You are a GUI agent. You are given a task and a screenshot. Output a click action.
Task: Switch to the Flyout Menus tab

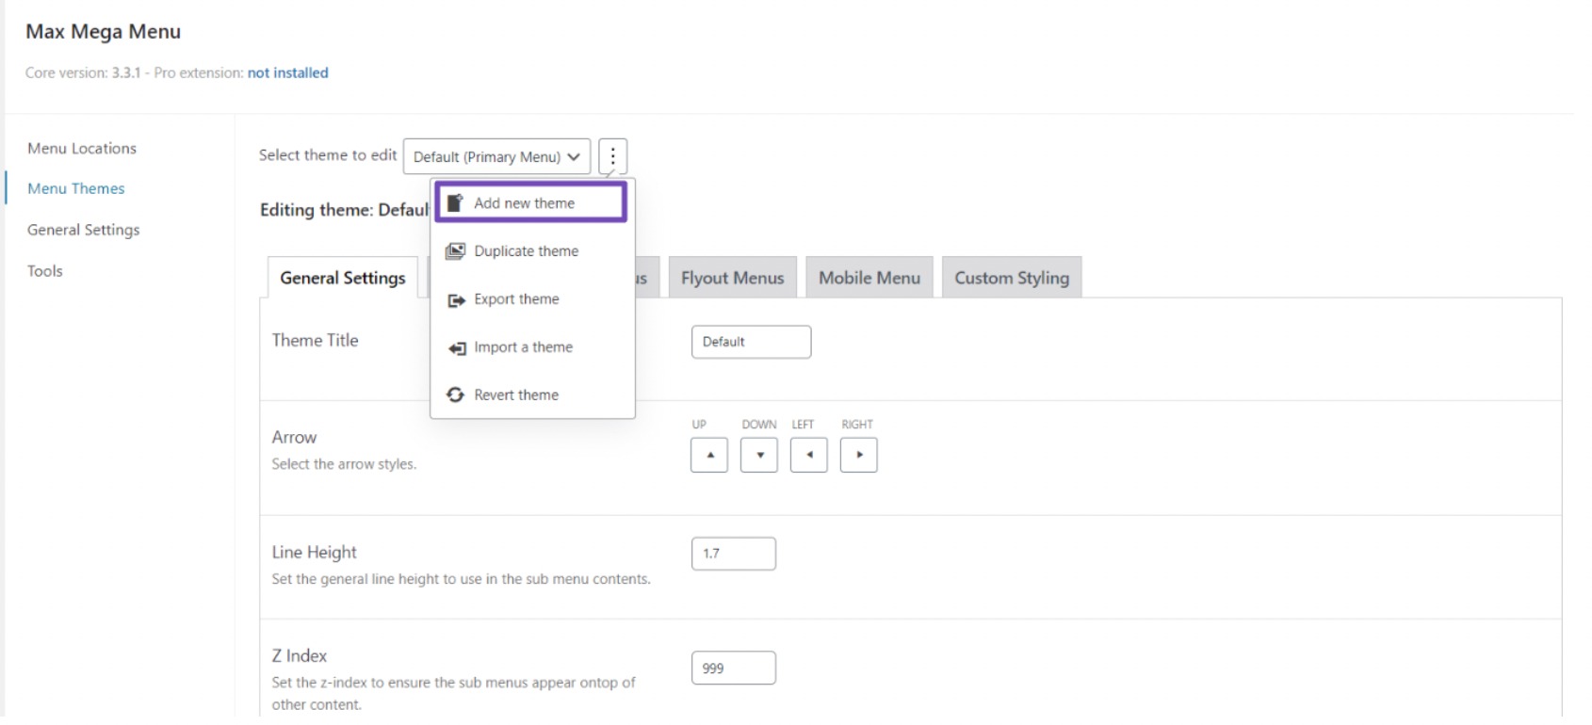(x=733, y=278)
